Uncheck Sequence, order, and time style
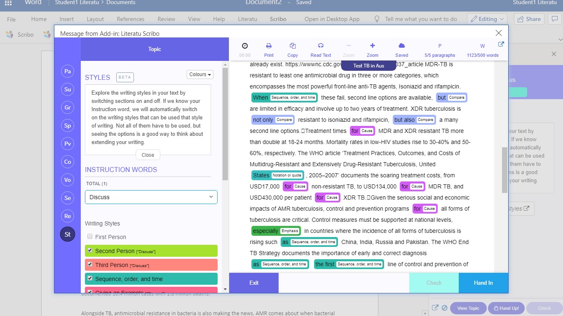This screenshot has width=563, height=316. point(90,279)
